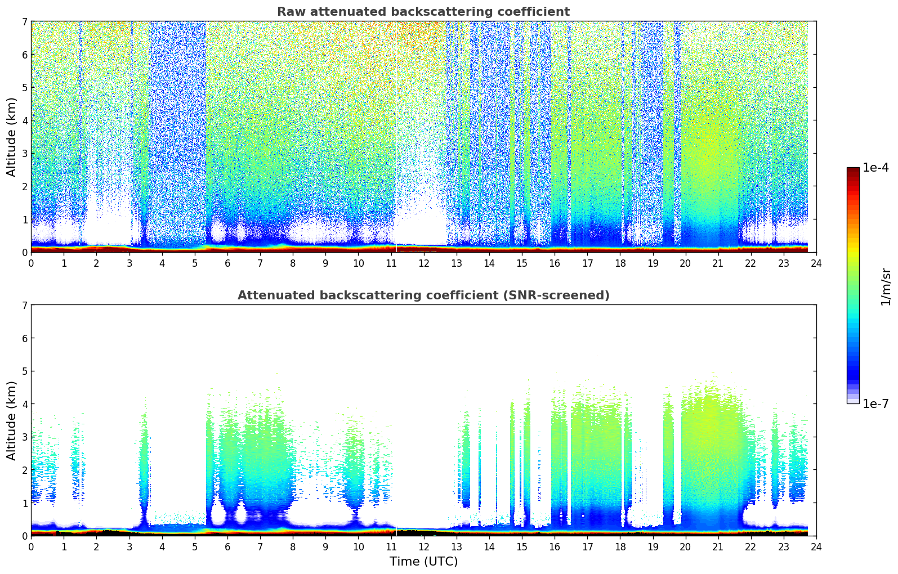Click the "1e-7" colorbar minimum label
Viewport: 898px width, 574px height.
coord(875,404)
